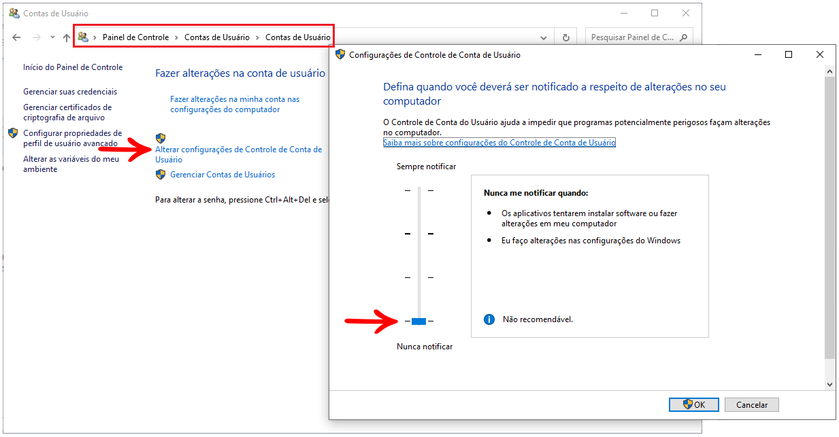Expand chevron before Painel de Controle breadcrumb

click(x=95, y=37)
